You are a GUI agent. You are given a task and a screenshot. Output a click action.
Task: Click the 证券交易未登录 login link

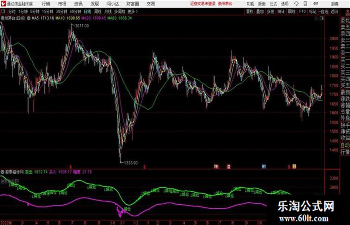[x=203, y=4]
